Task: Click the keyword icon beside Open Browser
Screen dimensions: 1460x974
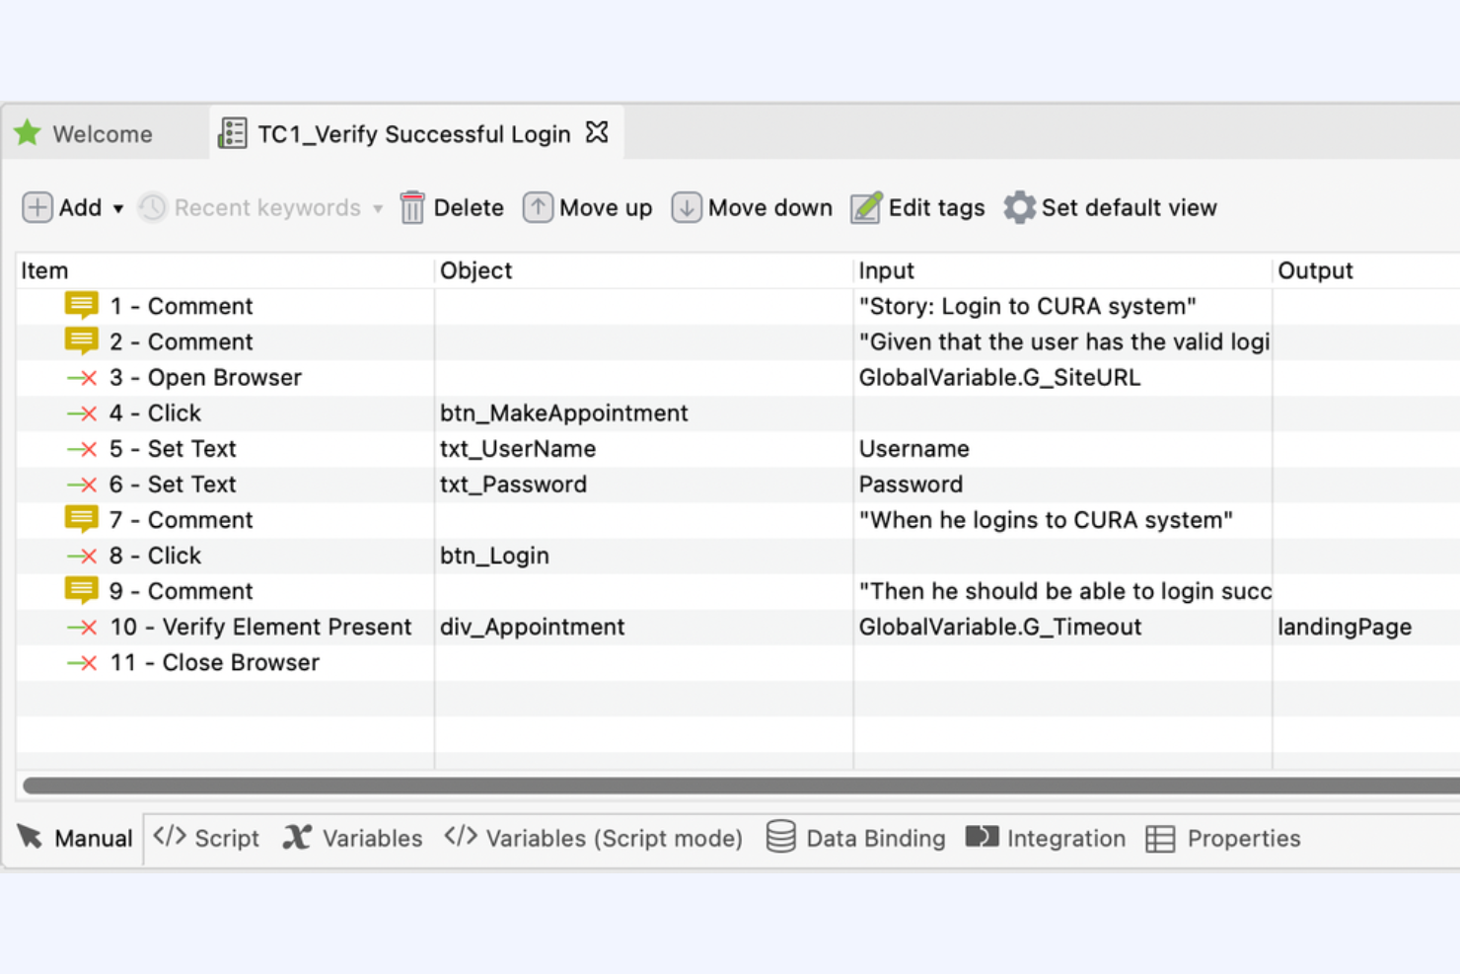Action: [x=82, y=377]
